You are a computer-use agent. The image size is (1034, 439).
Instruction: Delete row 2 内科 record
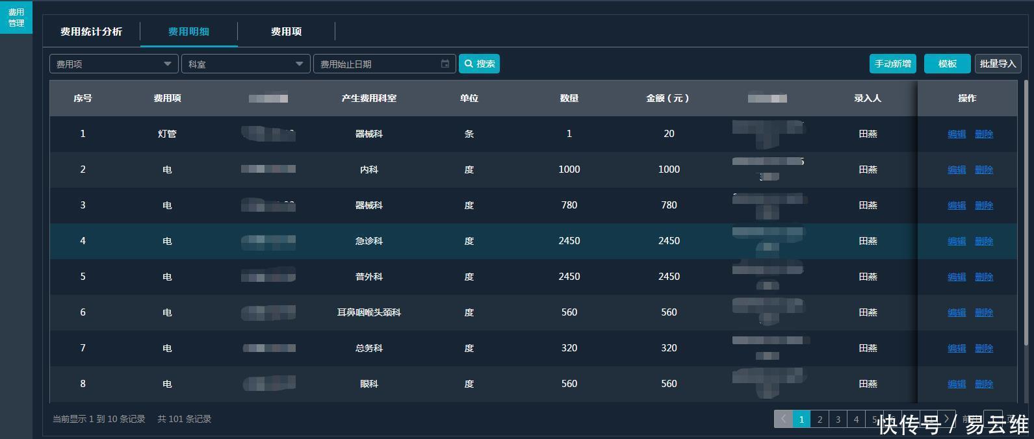984,169
